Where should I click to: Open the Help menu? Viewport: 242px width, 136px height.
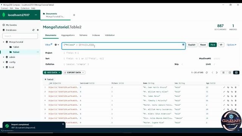33,8
